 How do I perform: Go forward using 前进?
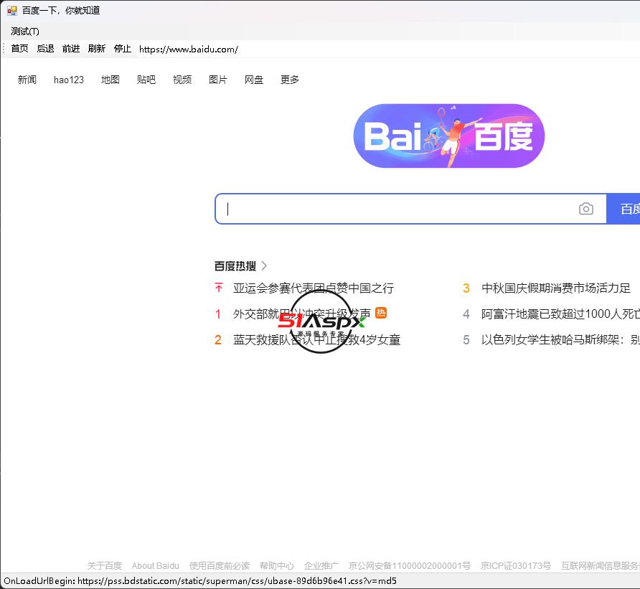tap(70, 49)
